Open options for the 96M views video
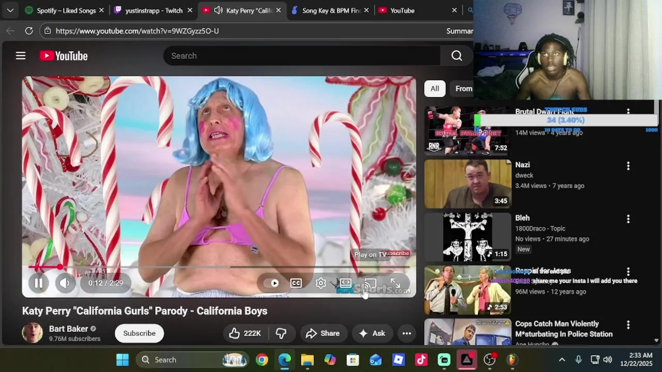 point(628,272)
